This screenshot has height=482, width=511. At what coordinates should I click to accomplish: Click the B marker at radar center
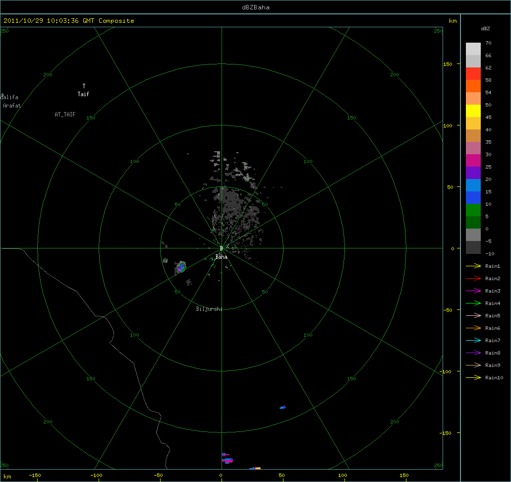click(221, 248)
